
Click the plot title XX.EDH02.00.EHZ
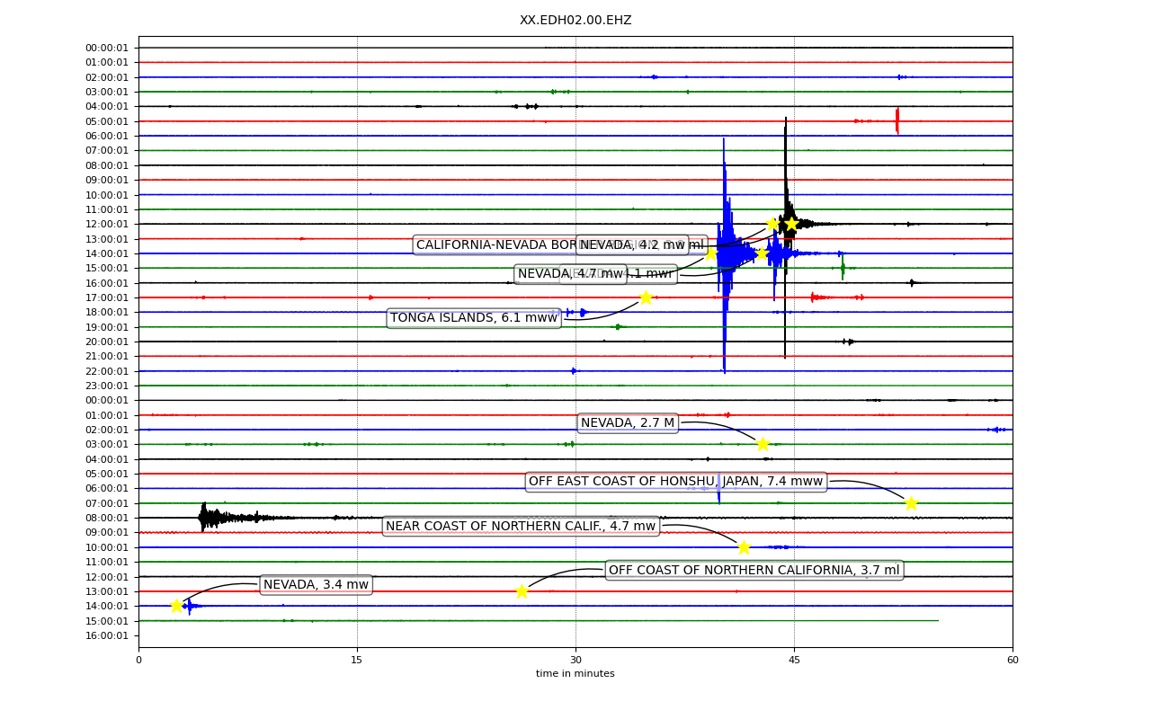[575, 20]
